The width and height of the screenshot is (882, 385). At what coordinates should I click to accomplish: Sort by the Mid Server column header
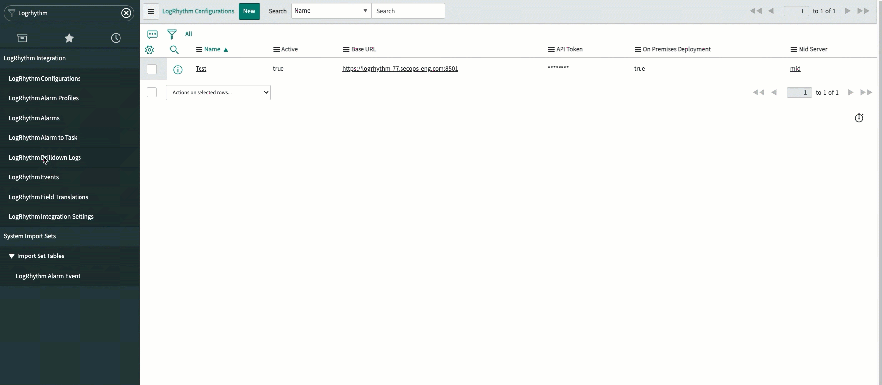[813, 49]
